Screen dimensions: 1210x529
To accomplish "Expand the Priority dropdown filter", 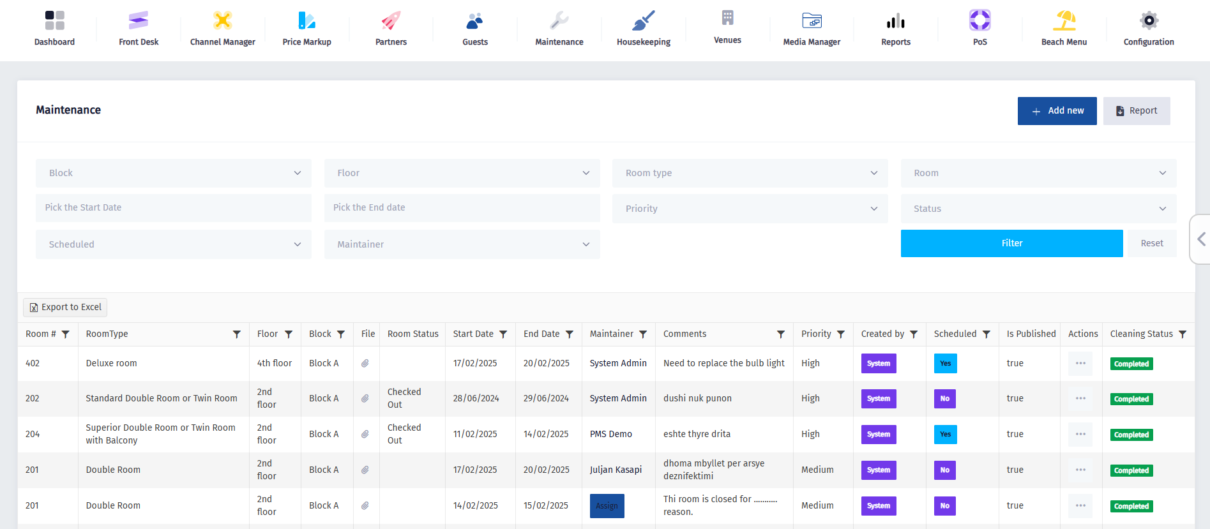I will click(750, 209).
